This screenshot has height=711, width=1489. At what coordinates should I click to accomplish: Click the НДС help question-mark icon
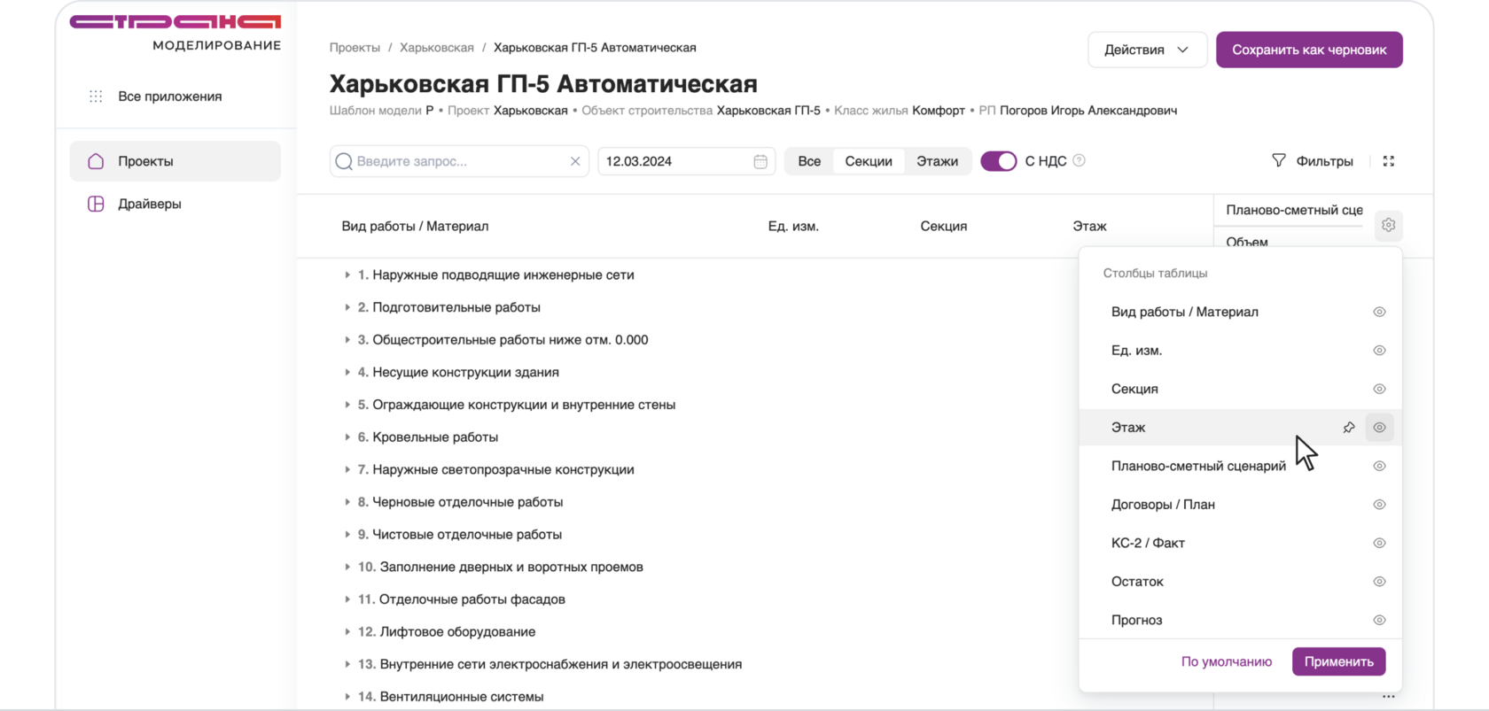point(1079,160)
